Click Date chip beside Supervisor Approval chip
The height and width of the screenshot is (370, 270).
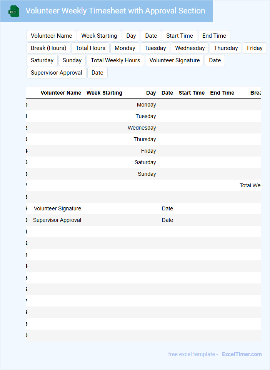pyautogui.click(x=97, y=73)
